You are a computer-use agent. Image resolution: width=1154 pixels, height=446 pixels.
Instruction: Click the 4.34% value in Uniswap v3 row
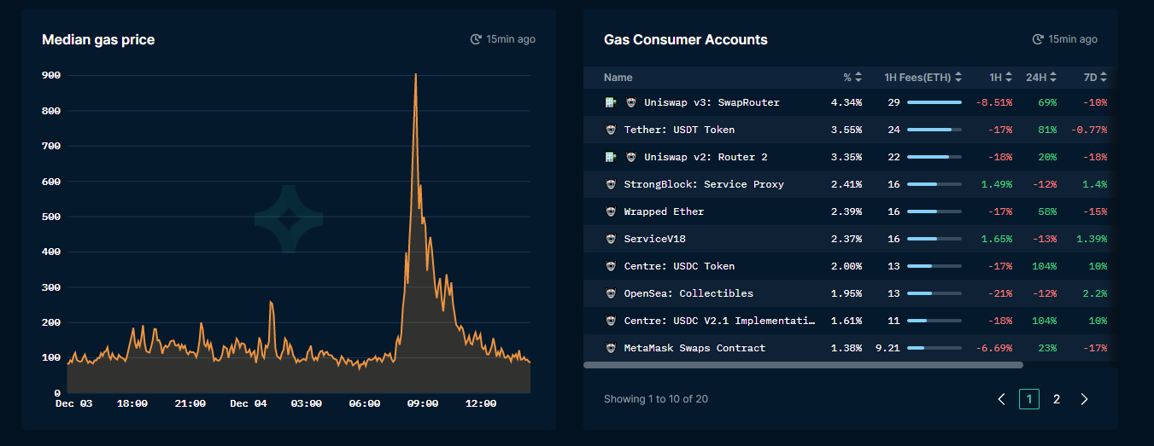[846, 102]
